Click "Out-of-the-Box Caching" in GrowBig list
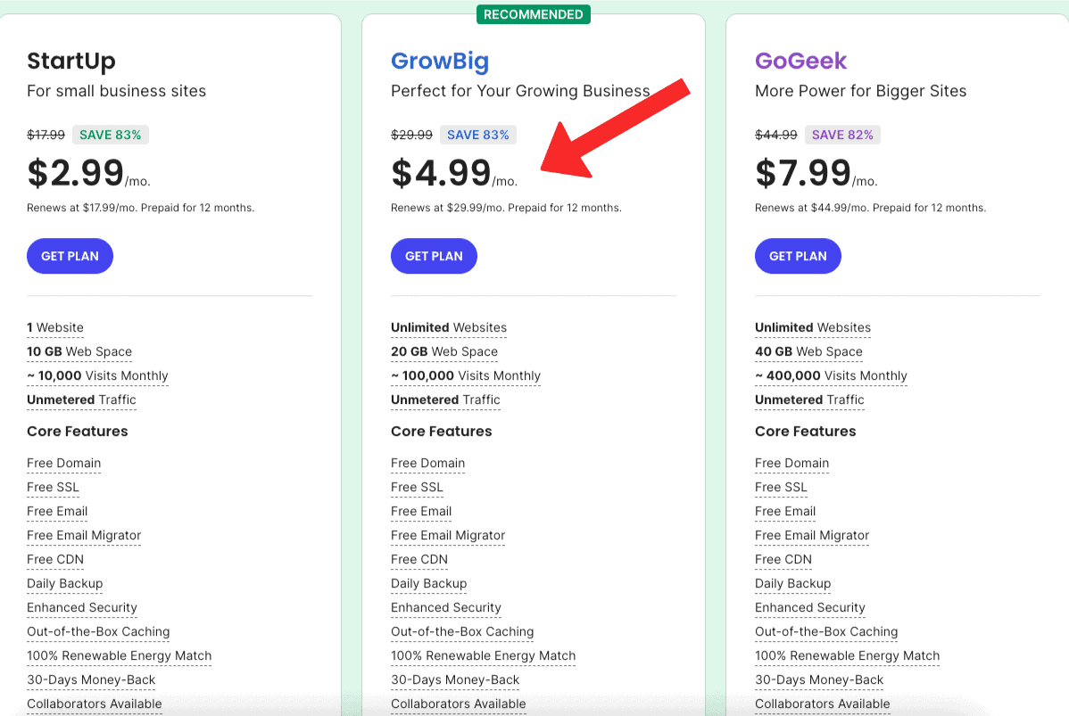 click(462, 631)
